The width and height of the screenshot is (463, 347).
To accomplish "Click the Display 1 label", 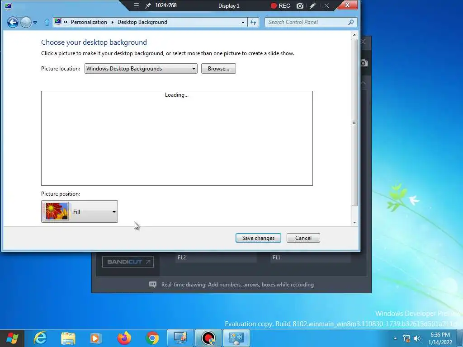I will click(229, 5).
